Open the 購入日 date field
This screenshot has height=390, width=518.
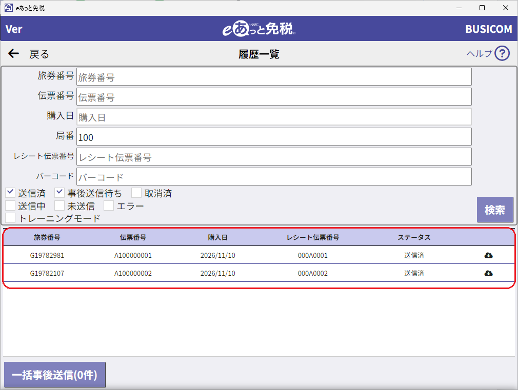[x=274, y=116]
